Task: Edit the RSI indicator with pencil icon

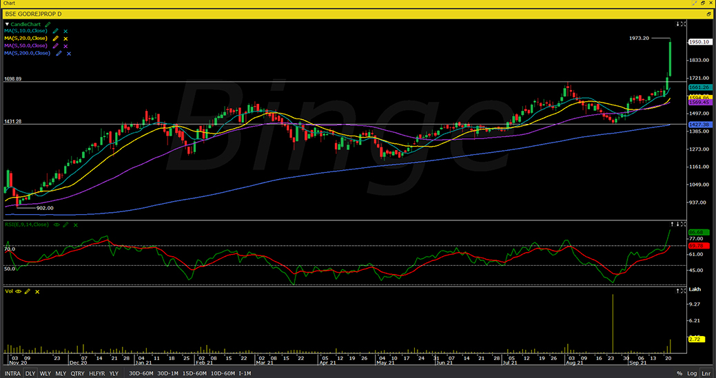Action: (x=66, y=224)
